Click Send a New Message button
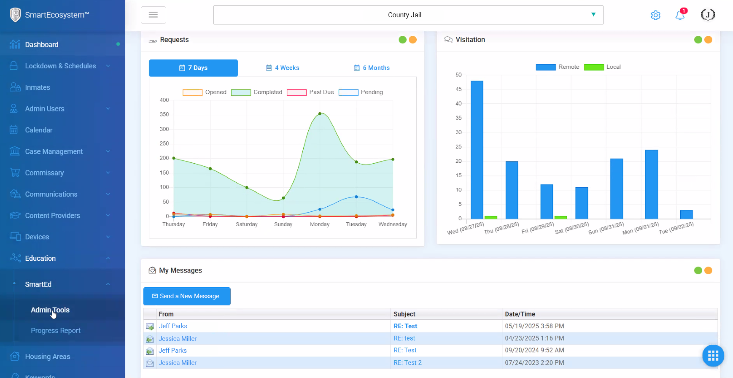733x378 pixels. pyautogui.click(x=187, y=296)
